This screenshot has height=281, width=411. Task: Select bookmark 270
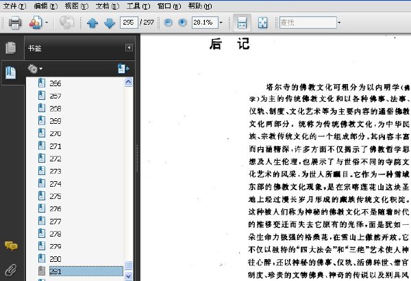coord(55,134)
